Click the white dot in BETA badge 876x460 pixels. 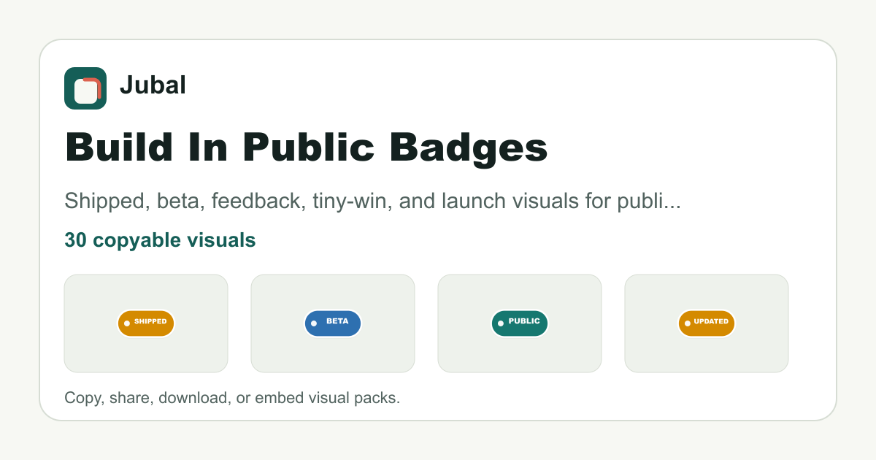(x=314, y=323)
